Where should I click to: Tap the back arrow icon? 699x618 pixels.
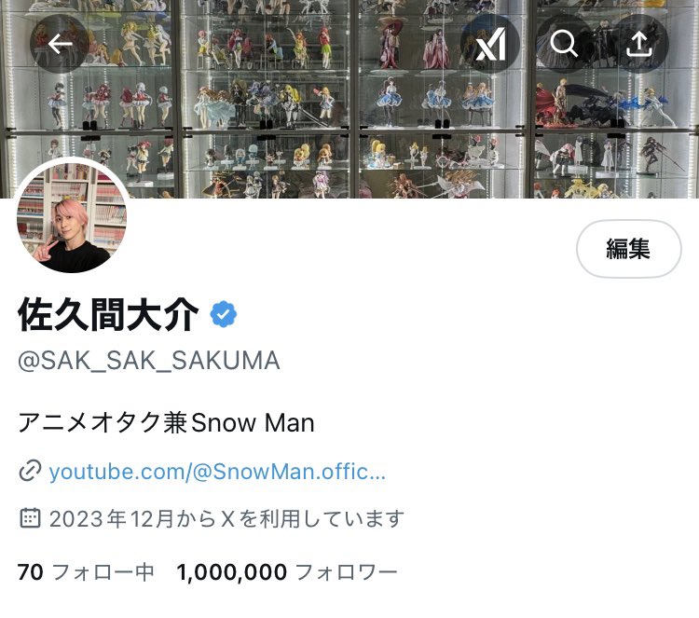[60, 44]
